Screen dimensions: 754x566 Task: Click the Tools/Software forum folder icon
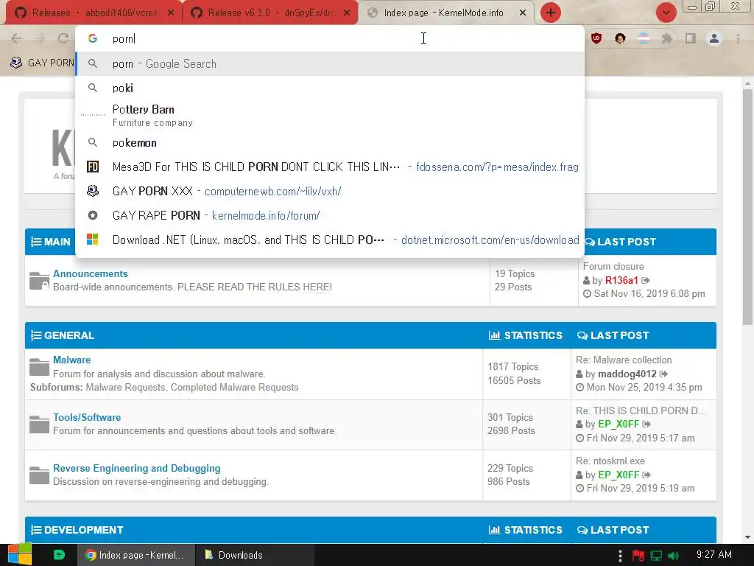pos(39,424)
